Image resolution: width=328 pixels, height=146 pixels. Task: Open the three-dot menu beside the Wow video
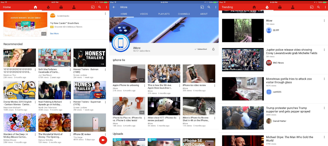(x=324, y=21)
